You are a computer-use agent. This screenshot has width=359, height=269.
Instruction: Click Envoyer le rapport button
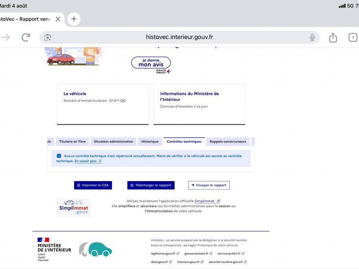(209, 185)
